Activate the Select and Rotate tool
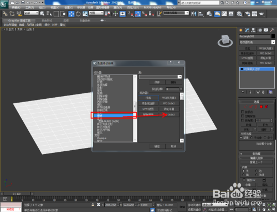 pos(78,14)
